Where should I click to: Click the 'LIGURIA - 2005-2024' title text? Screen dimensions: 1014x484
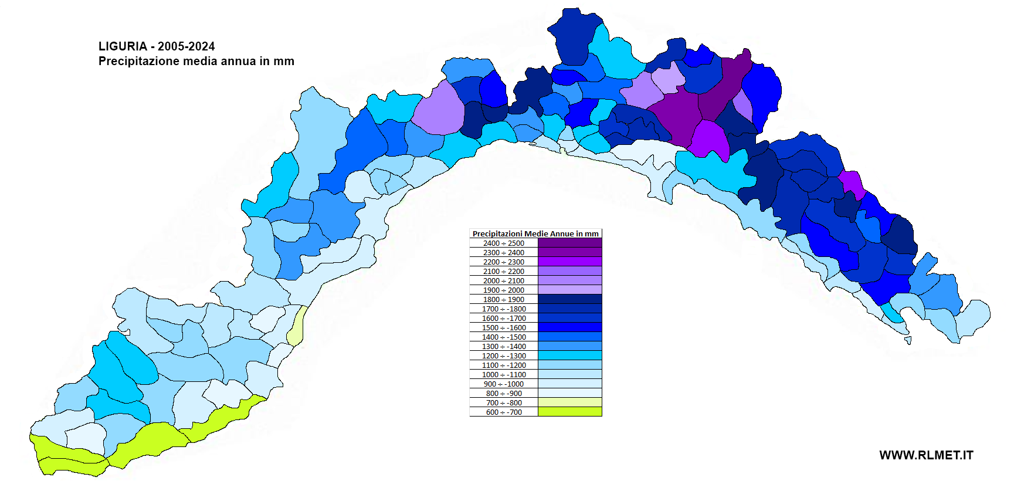point(157,46)
